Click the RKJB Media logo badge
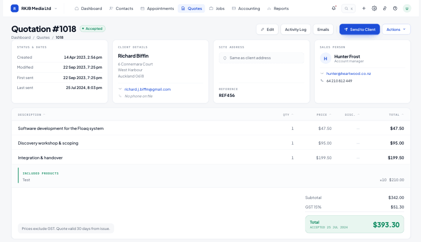The image size is (421, 242). click(15, 8)
